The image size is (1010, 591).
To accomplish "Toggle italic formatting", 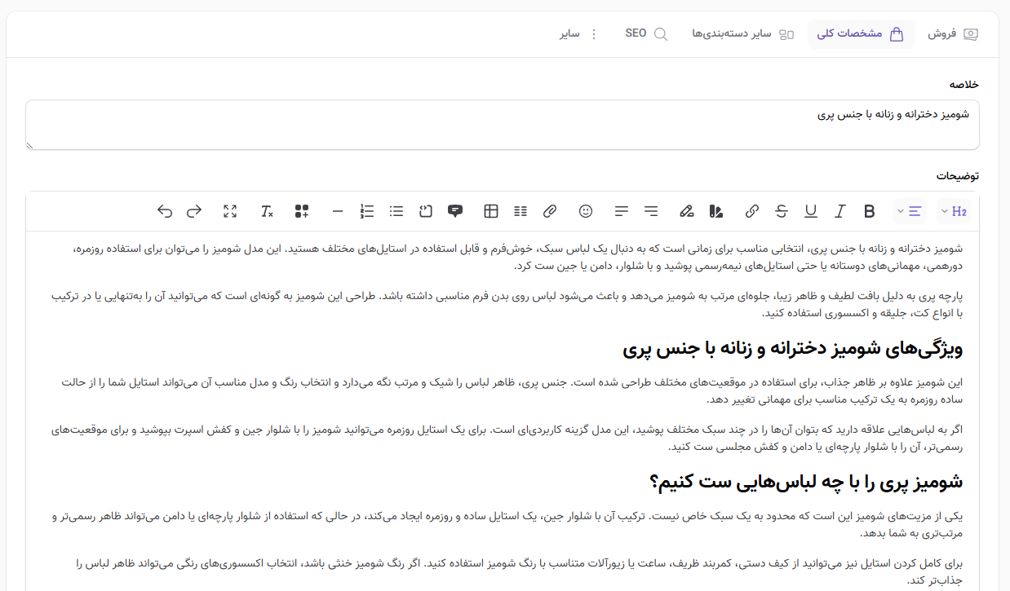I will pyautogui.click(x=840, y=211).
